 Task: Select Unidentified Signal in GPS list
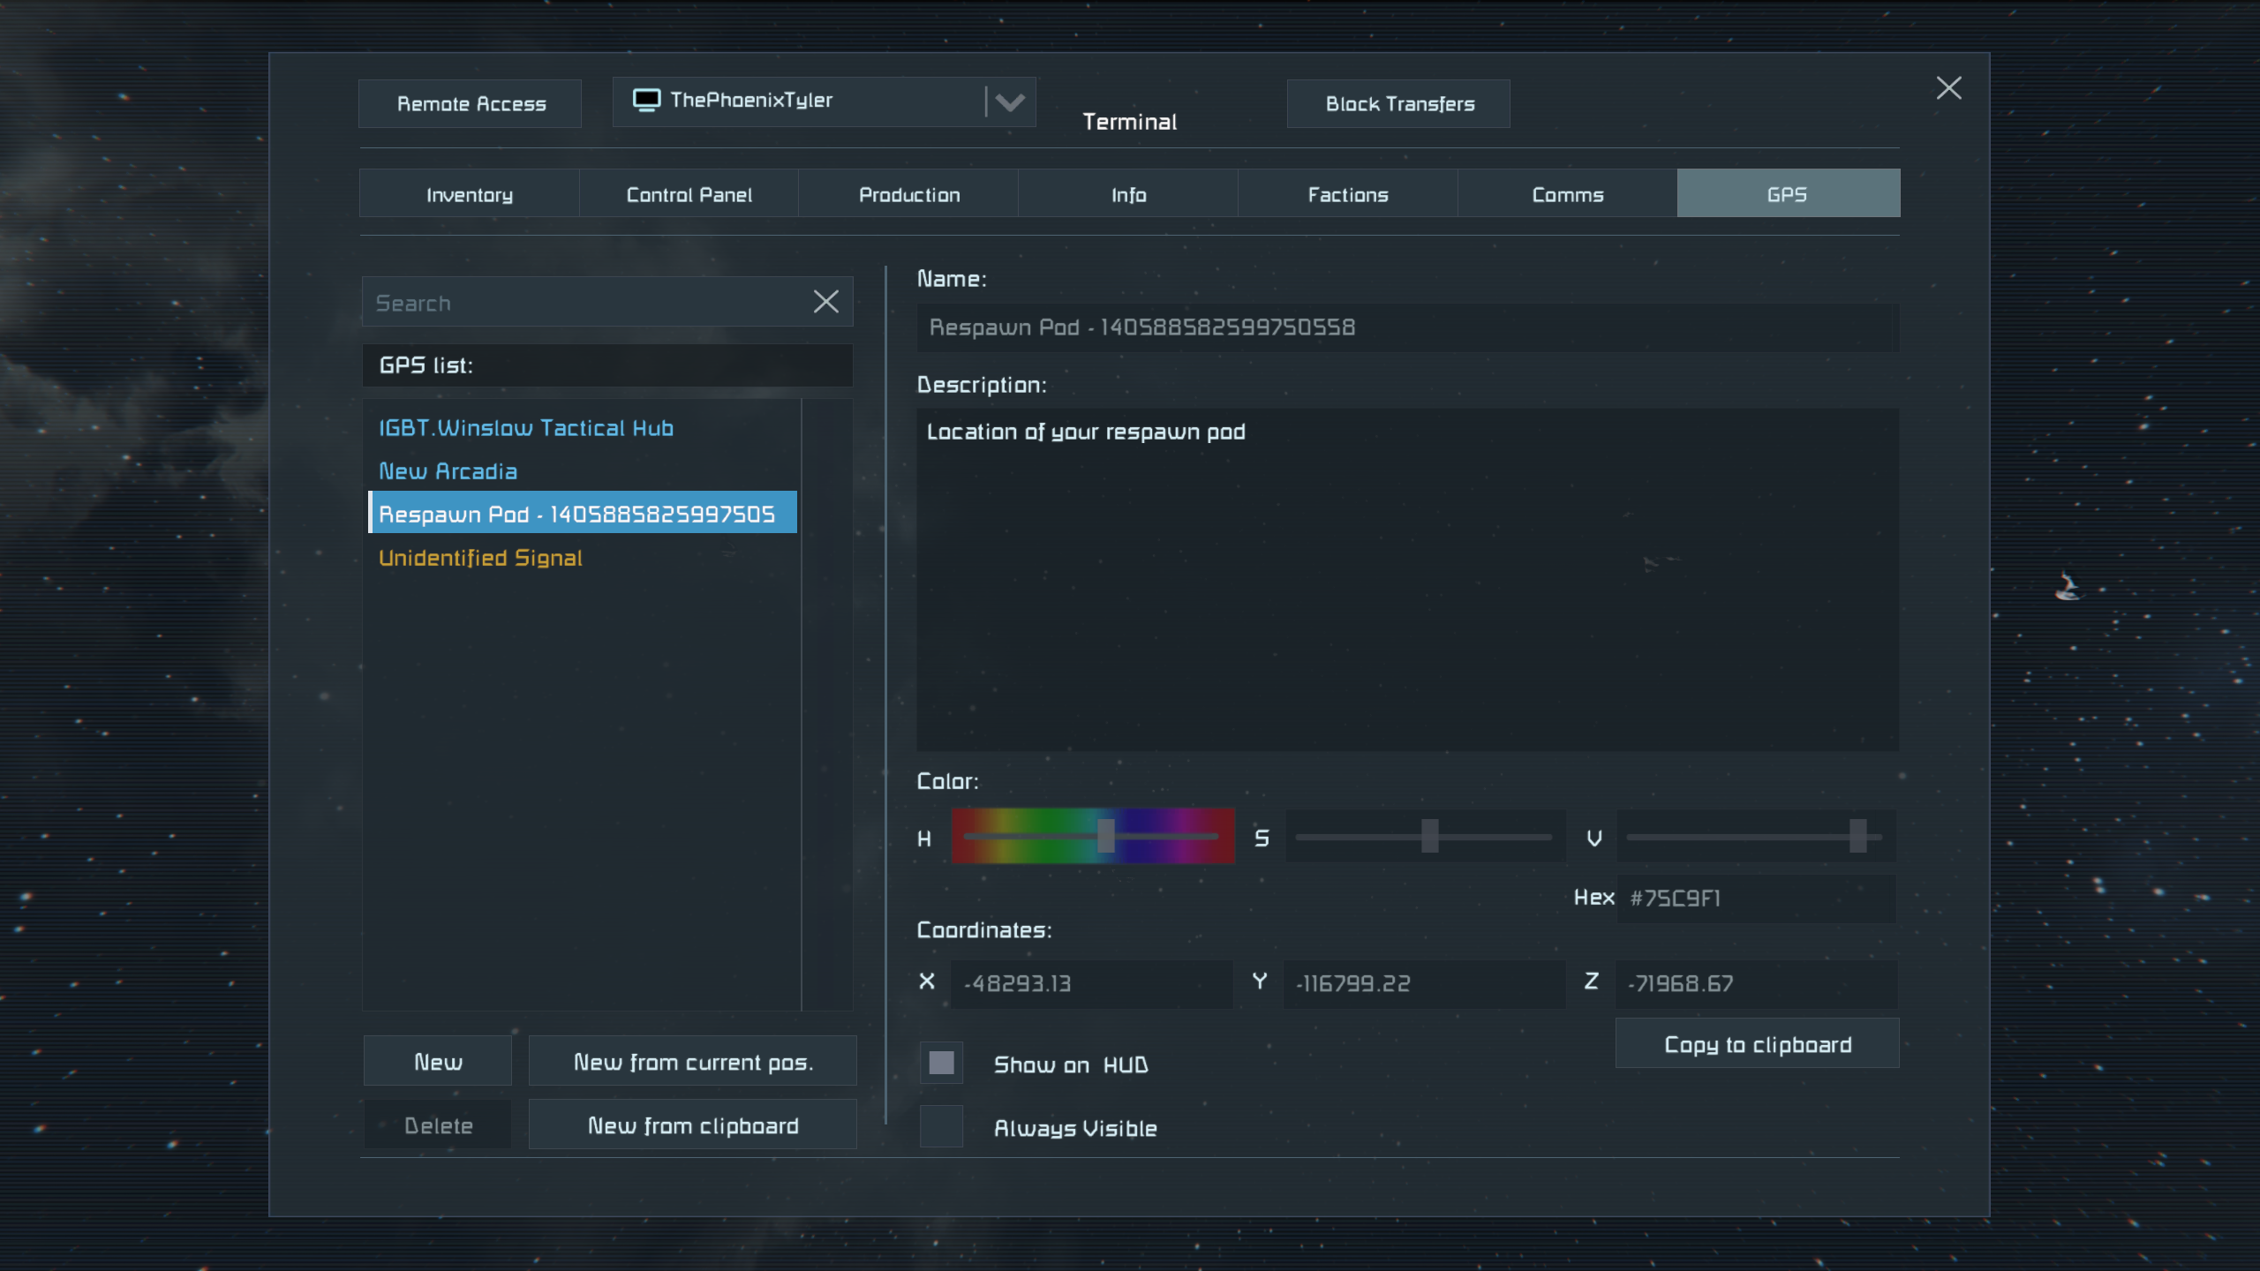click(481, 558)
